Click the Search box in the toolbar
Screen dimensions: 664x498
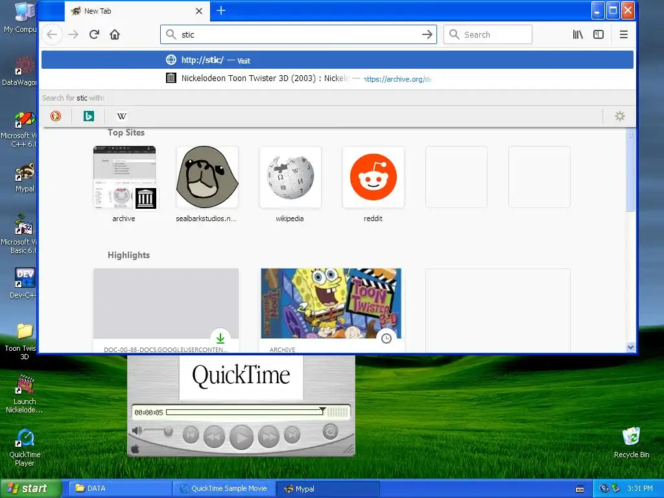pyautogui.click(x=488, y=34)
